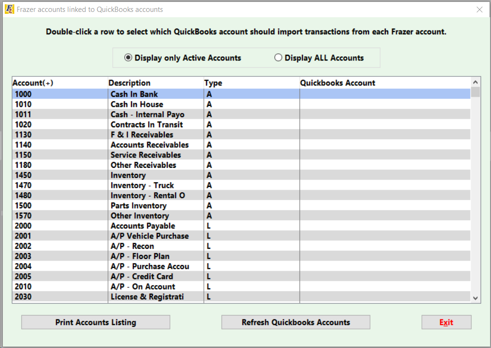Click the vertical scrollbar thumb
The height and width of the screenshot is (348, 491).
[475, 92]
